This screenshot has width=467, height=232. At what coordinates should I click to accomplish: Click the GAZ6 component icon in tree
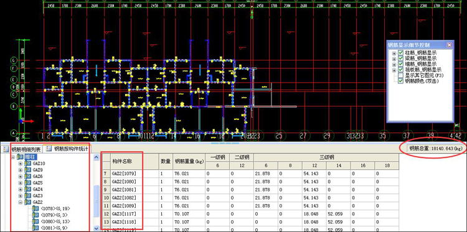point(27,177)
